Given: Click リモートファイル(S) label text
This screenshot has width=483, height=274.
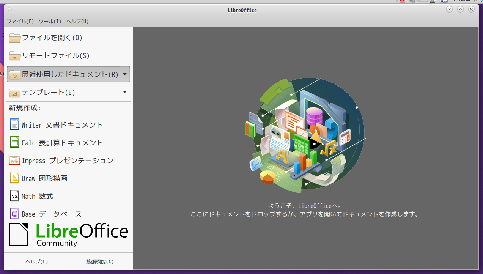Looking at the screenshot, I should [x=56, y=55].
